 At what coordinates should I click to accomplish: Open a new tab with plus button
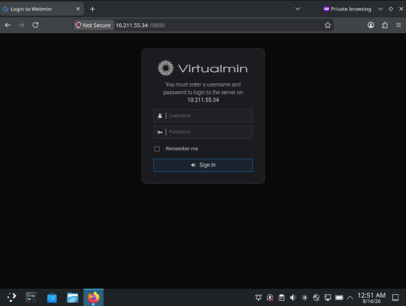click(x=92, y=9)
